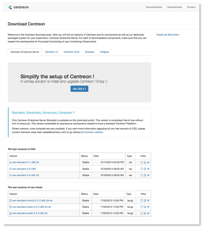Download ces-standard-3.0-x86_64 link
The height and width of the screenshot is (227, 202).
pos(26,175)
